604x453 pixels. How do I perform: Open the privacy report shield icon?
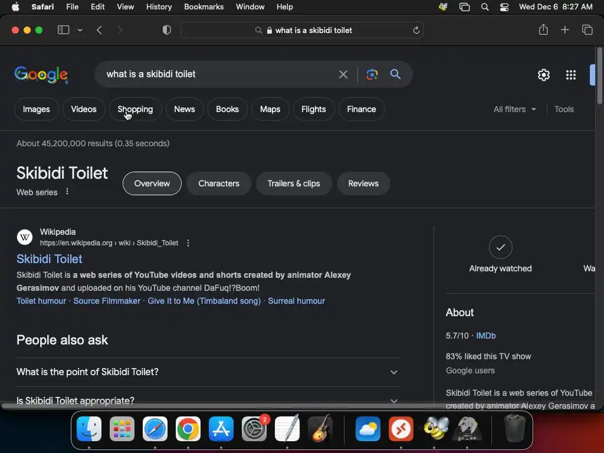(167, 30)
